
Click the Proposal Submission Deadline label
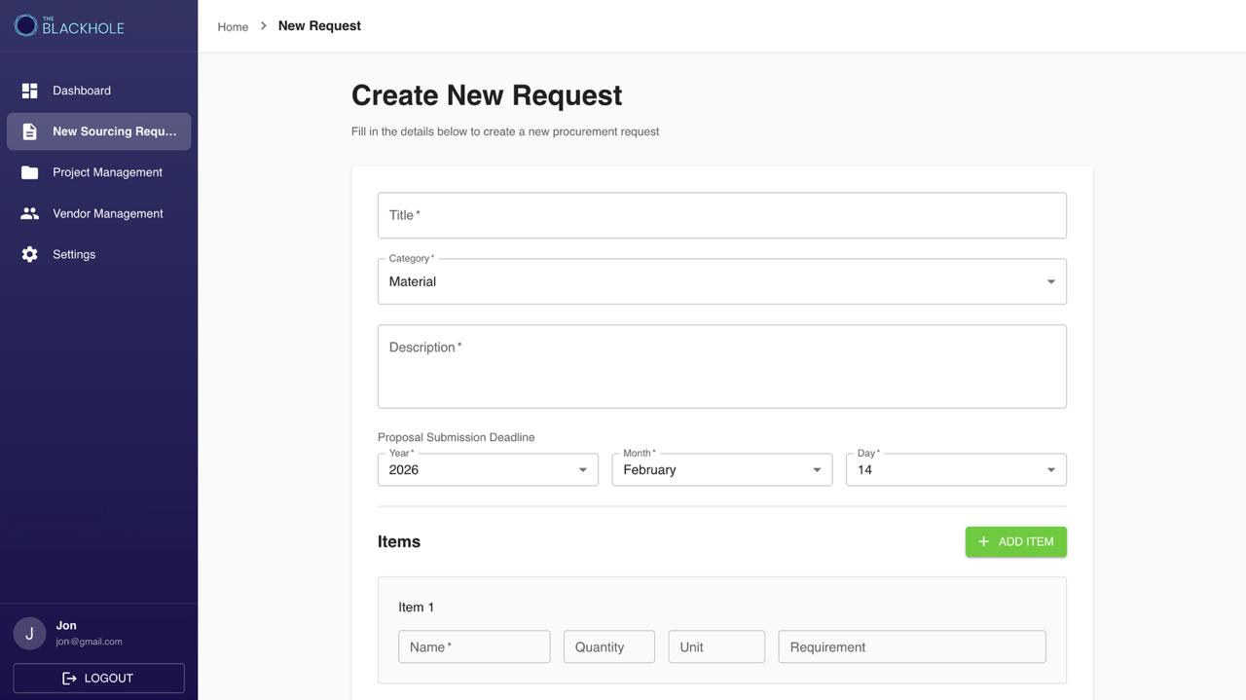point(457,437)
